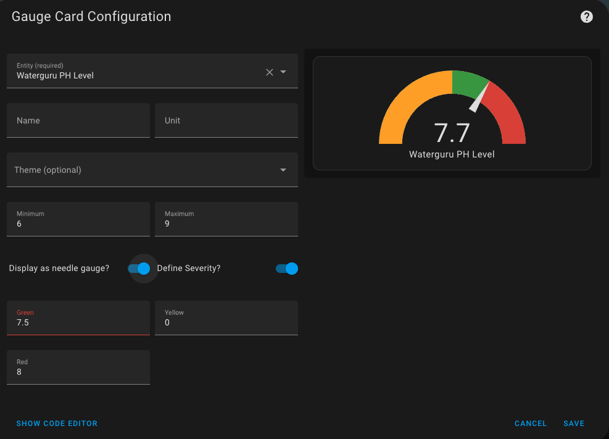Disable the Define Severity toggle
The width and height of the screenshot is (609, 439).
[x=287, y=269]
